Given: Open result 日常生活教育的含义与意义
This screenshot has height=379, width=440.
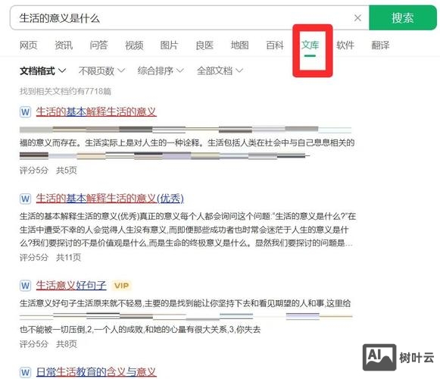Looking at the screenshot, I should click(x=96, y=372).
